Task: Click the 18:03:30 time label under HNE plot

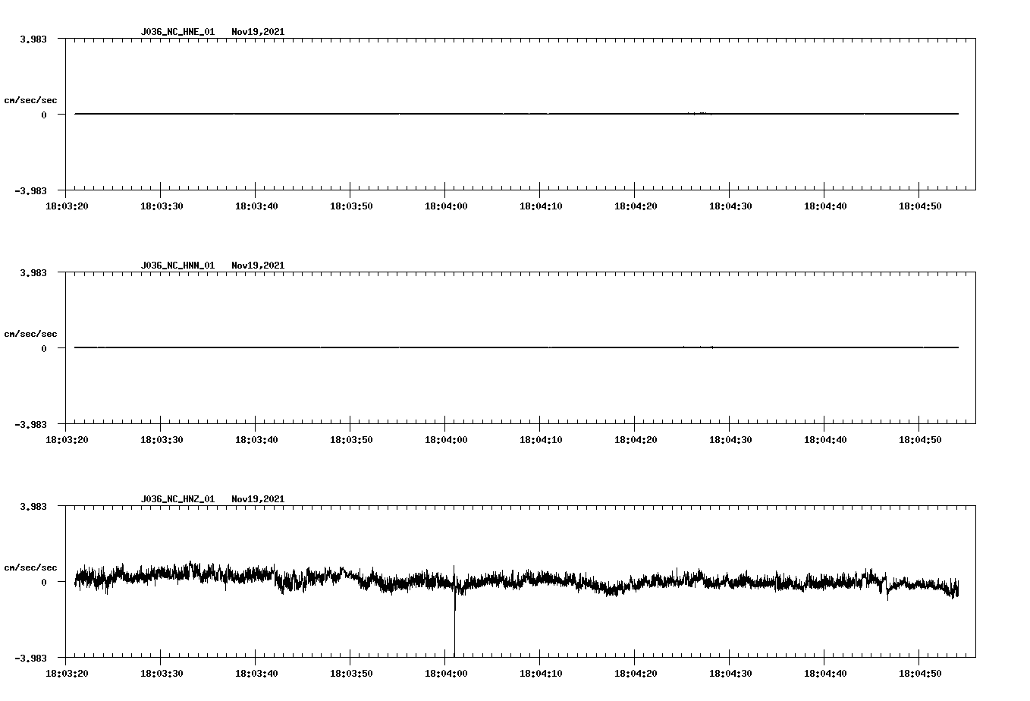Action: coord(162,206)
